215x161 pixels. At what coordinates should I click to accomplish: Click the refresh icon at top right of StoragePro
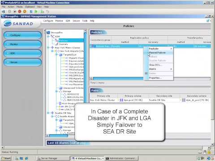coord(208,21)
